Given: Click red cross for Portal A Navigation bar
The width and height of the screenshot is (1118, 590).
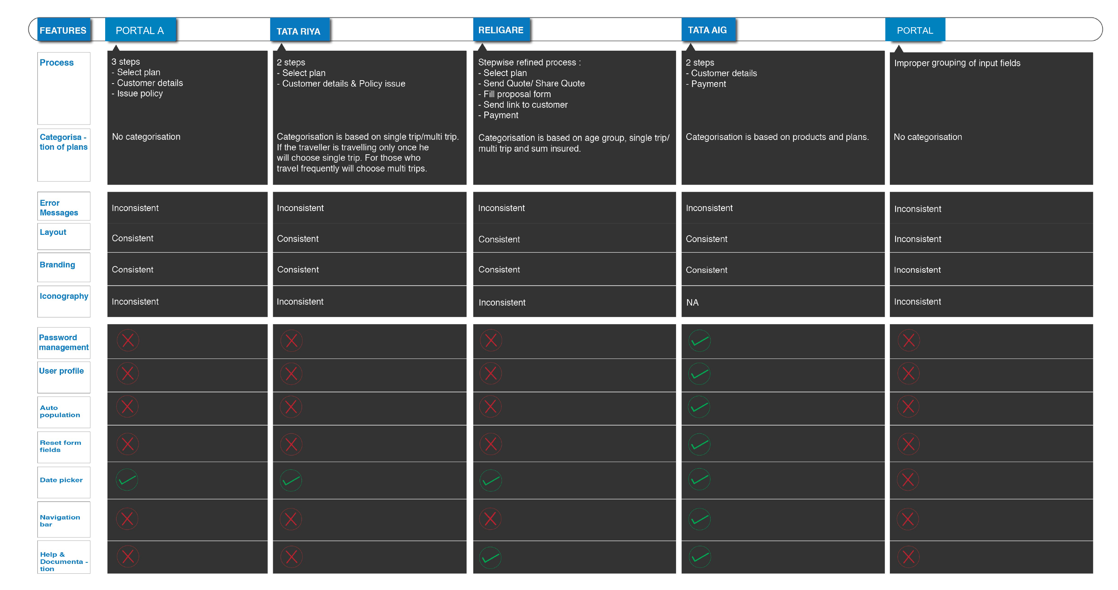Looking at the screenshot, I should tap(127, 519).
